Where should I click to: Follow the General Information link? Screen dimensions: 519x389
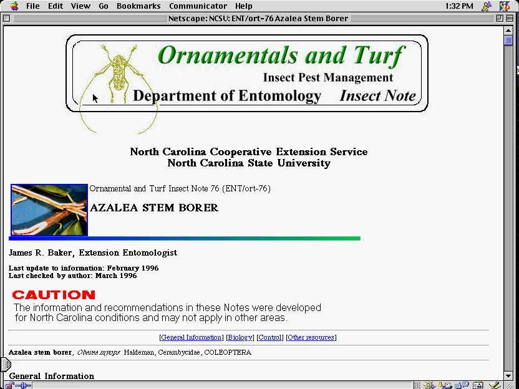pos(191,337)
